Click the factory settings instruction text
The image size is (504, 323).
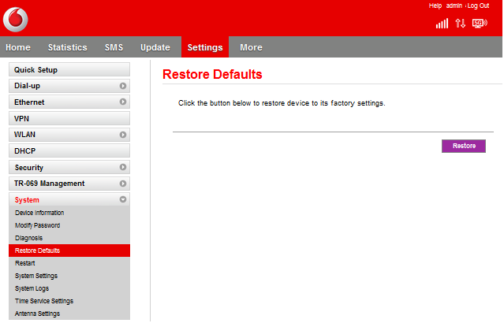pyautogui.click(x=282, y=103)
